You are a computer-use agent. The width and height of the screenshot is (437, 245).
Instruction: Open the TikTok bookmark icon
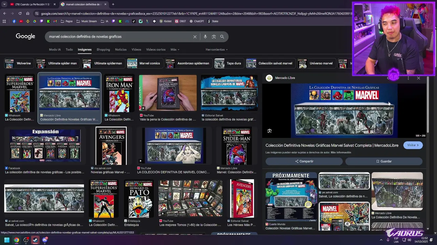click(133, 21)
